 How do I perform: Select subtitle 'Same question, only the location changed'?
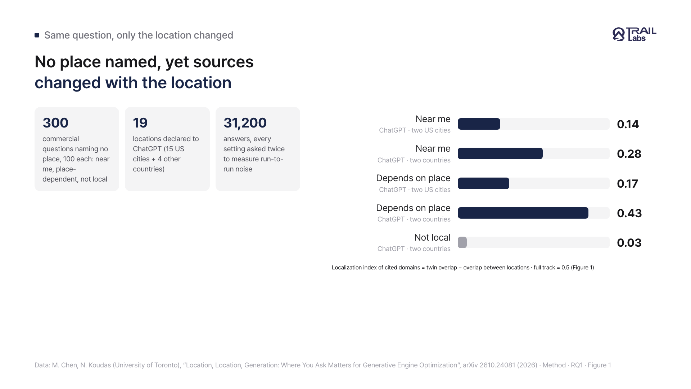pyautogui.click(x=139, y=35)
